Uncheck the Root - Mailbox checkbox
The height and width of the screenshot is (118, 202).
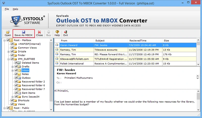pyautogui.click(x=8, y=40)
